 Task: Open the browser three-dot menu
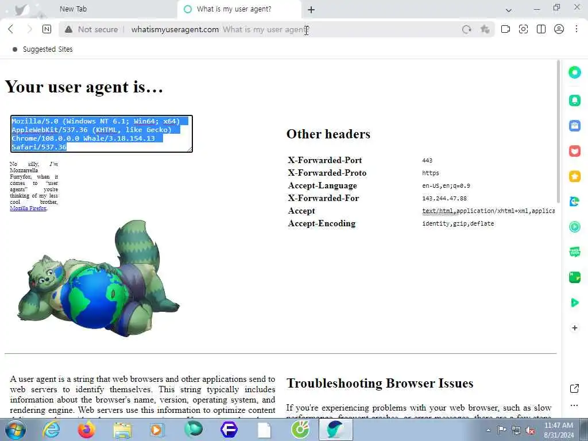[577, 29]
